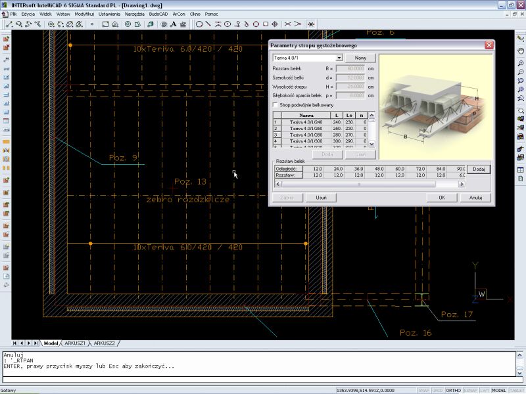The width and height of the screenshot is (526, 394).
Task: Activate the Nearest snap (circle icon)
Action: [x=199, y=24]
